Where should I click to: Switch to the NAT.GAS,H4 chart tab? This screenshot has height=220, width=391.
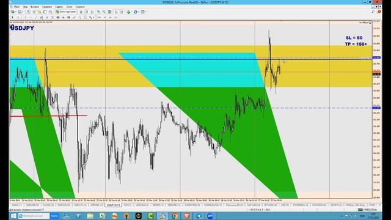[x=254, y=205]
